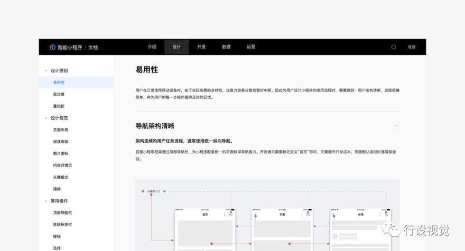Image resolution: width=465 pixels, height=251 pixels.
Task: Go to the 社区 link
Action: click(x=412, y=47)
